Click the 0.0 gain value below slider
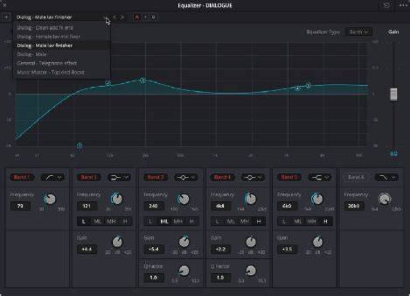The height and width of the screenshot is (296, 410). coord(394,154)
